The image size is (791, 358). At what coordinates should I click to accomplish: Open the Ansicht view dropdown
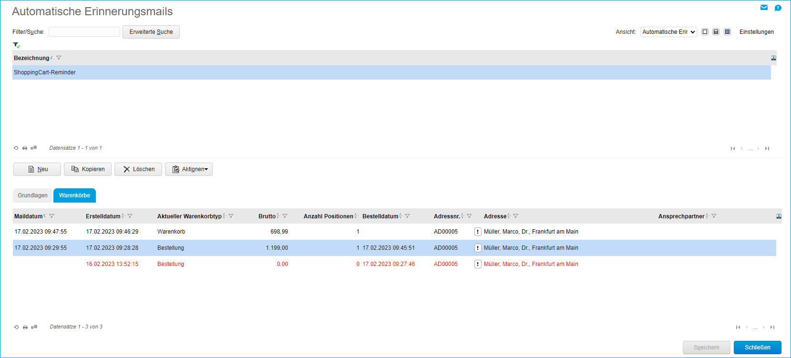tap(668, 32)
